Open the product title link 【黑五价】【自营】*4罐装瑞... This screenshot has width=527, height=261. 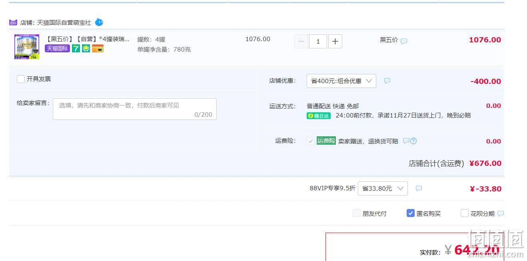point(87,39)
